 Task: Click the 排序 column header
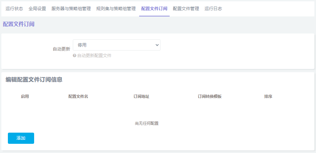click(268, 97)
